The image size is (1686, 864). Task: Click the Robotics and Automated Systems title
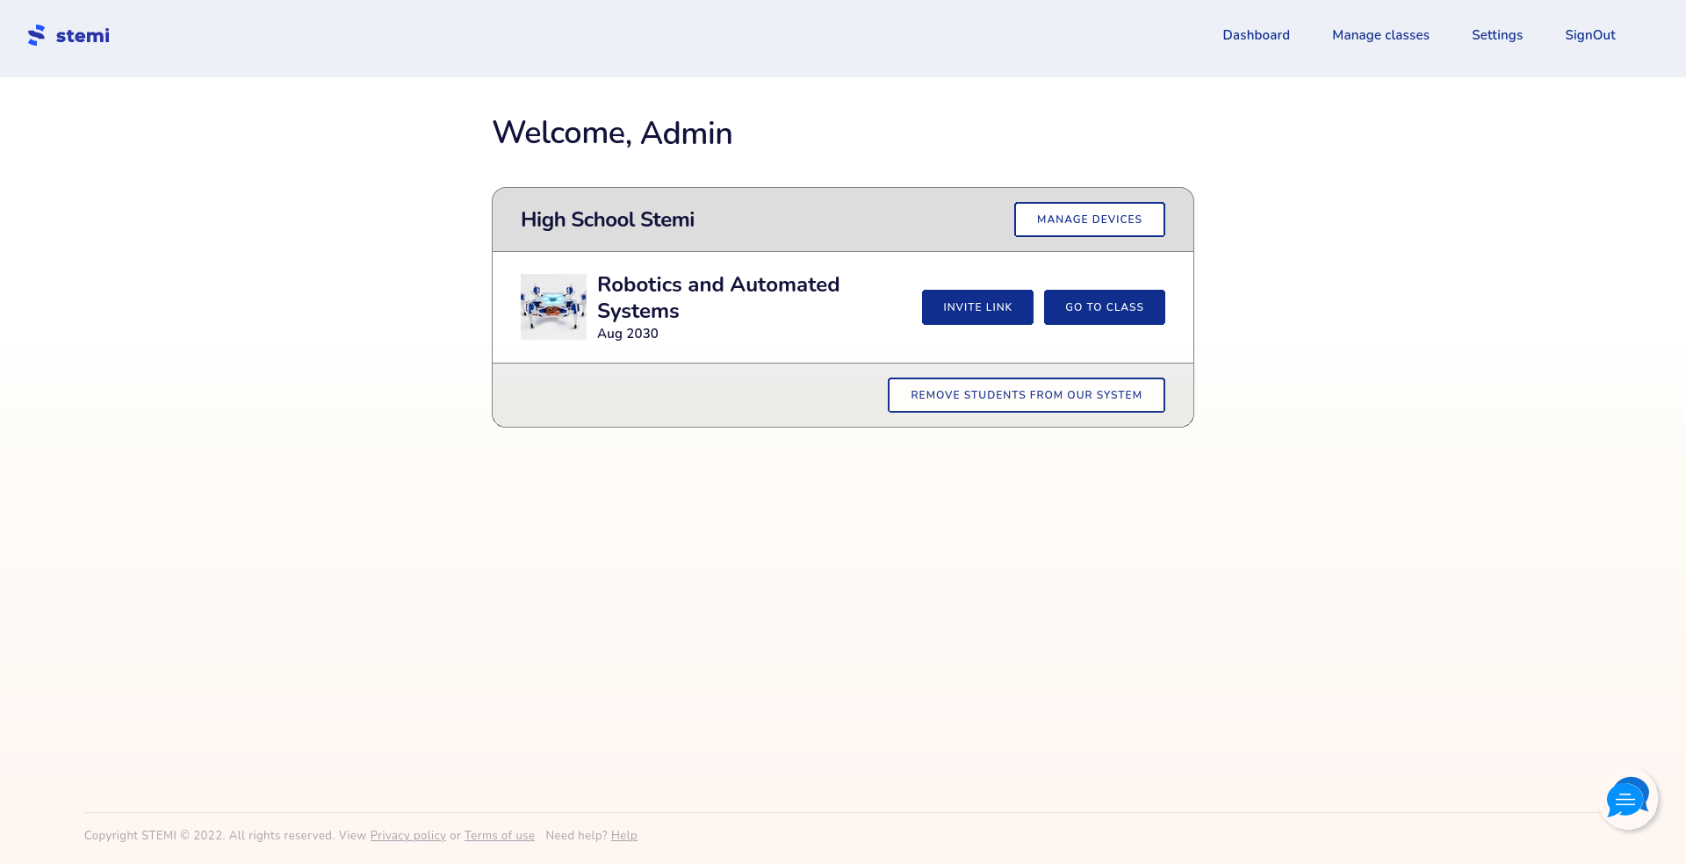pos(717,297)
